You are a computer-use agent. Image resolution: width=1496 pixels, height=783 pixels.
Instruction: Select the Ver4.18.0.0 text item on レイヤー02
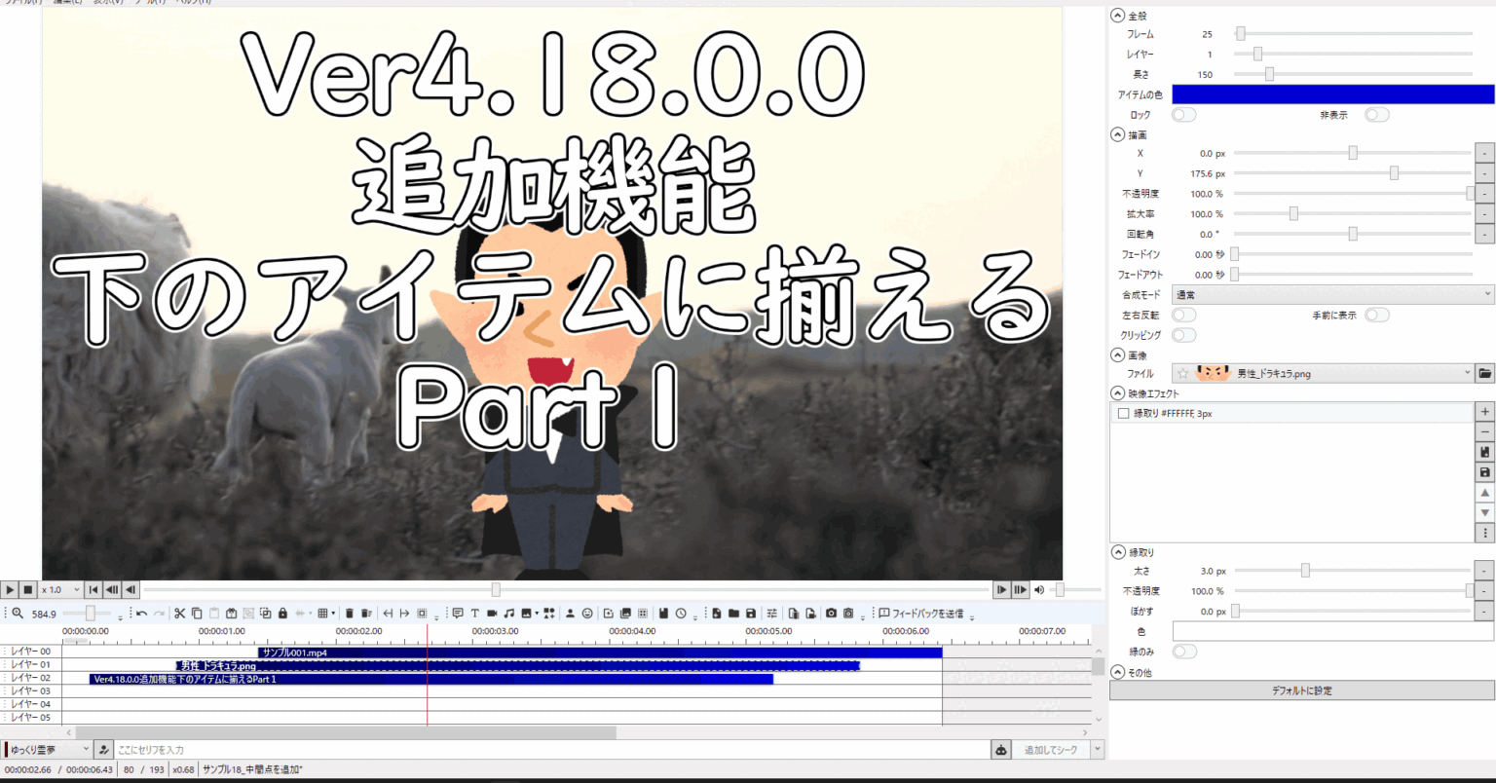[x=390, y=679]
